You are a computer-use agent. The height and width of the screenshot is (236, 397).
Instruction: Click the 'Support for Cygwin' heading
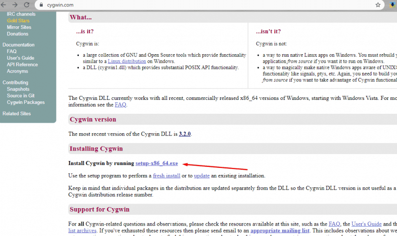(100, 209)
